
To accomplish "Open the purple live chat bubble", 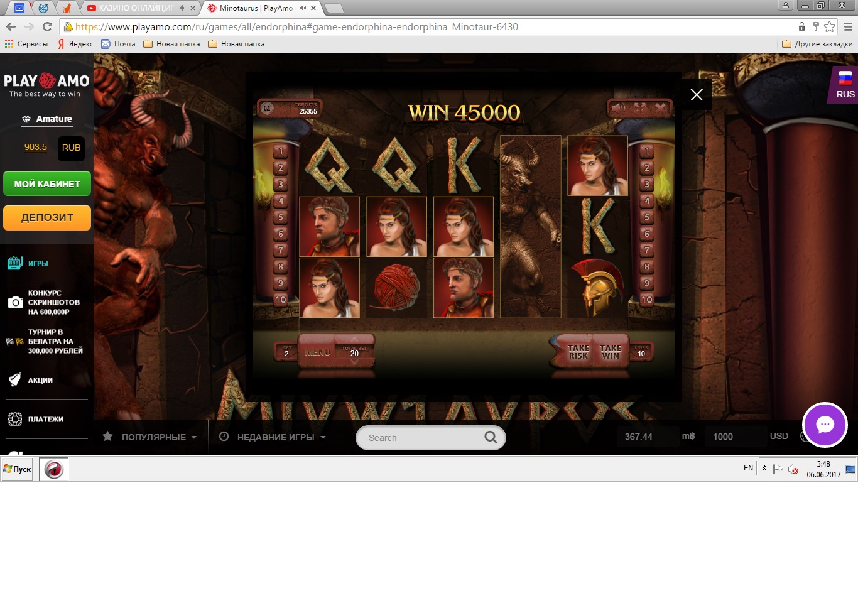I will tap(825, 425).
